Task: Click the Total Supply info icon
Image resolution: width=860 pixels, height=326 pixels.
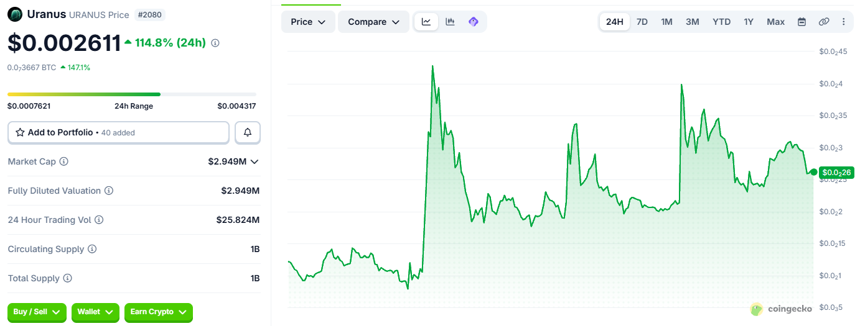Action: [x=68, y=278]
